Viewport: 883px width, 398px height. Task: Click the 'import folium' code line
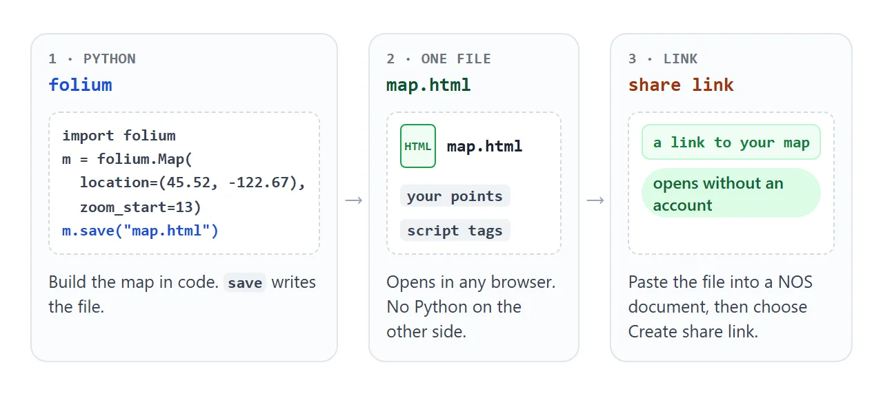click(x=119, y=135)
